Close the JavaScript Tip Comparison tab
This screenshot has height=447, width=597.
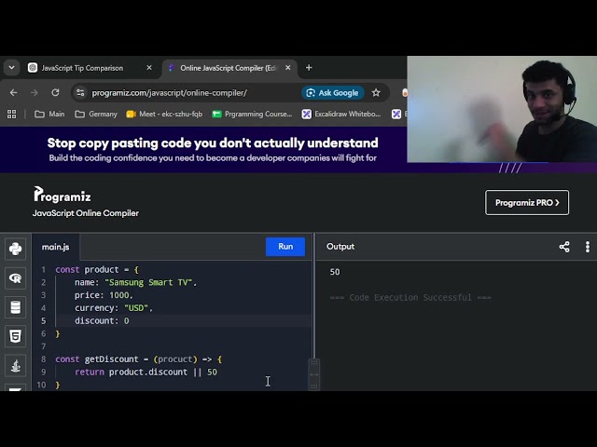(149, 68)
